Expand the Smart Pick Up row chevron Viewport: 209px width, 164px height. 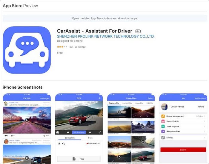[x=204, y=121]
